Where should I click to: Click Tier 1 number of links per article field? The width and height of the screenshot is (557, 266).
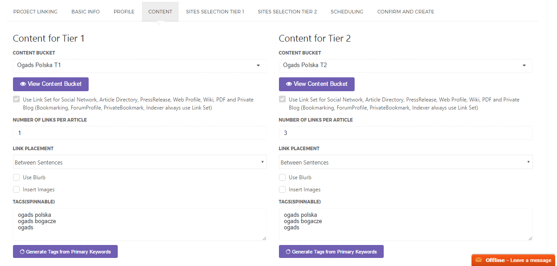pyautogui.click(x=140, y=133)
